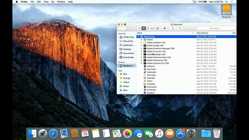Viewport: 249px width, 140px height.
Task: Open the Edit menu
Action: click(39, 2)
